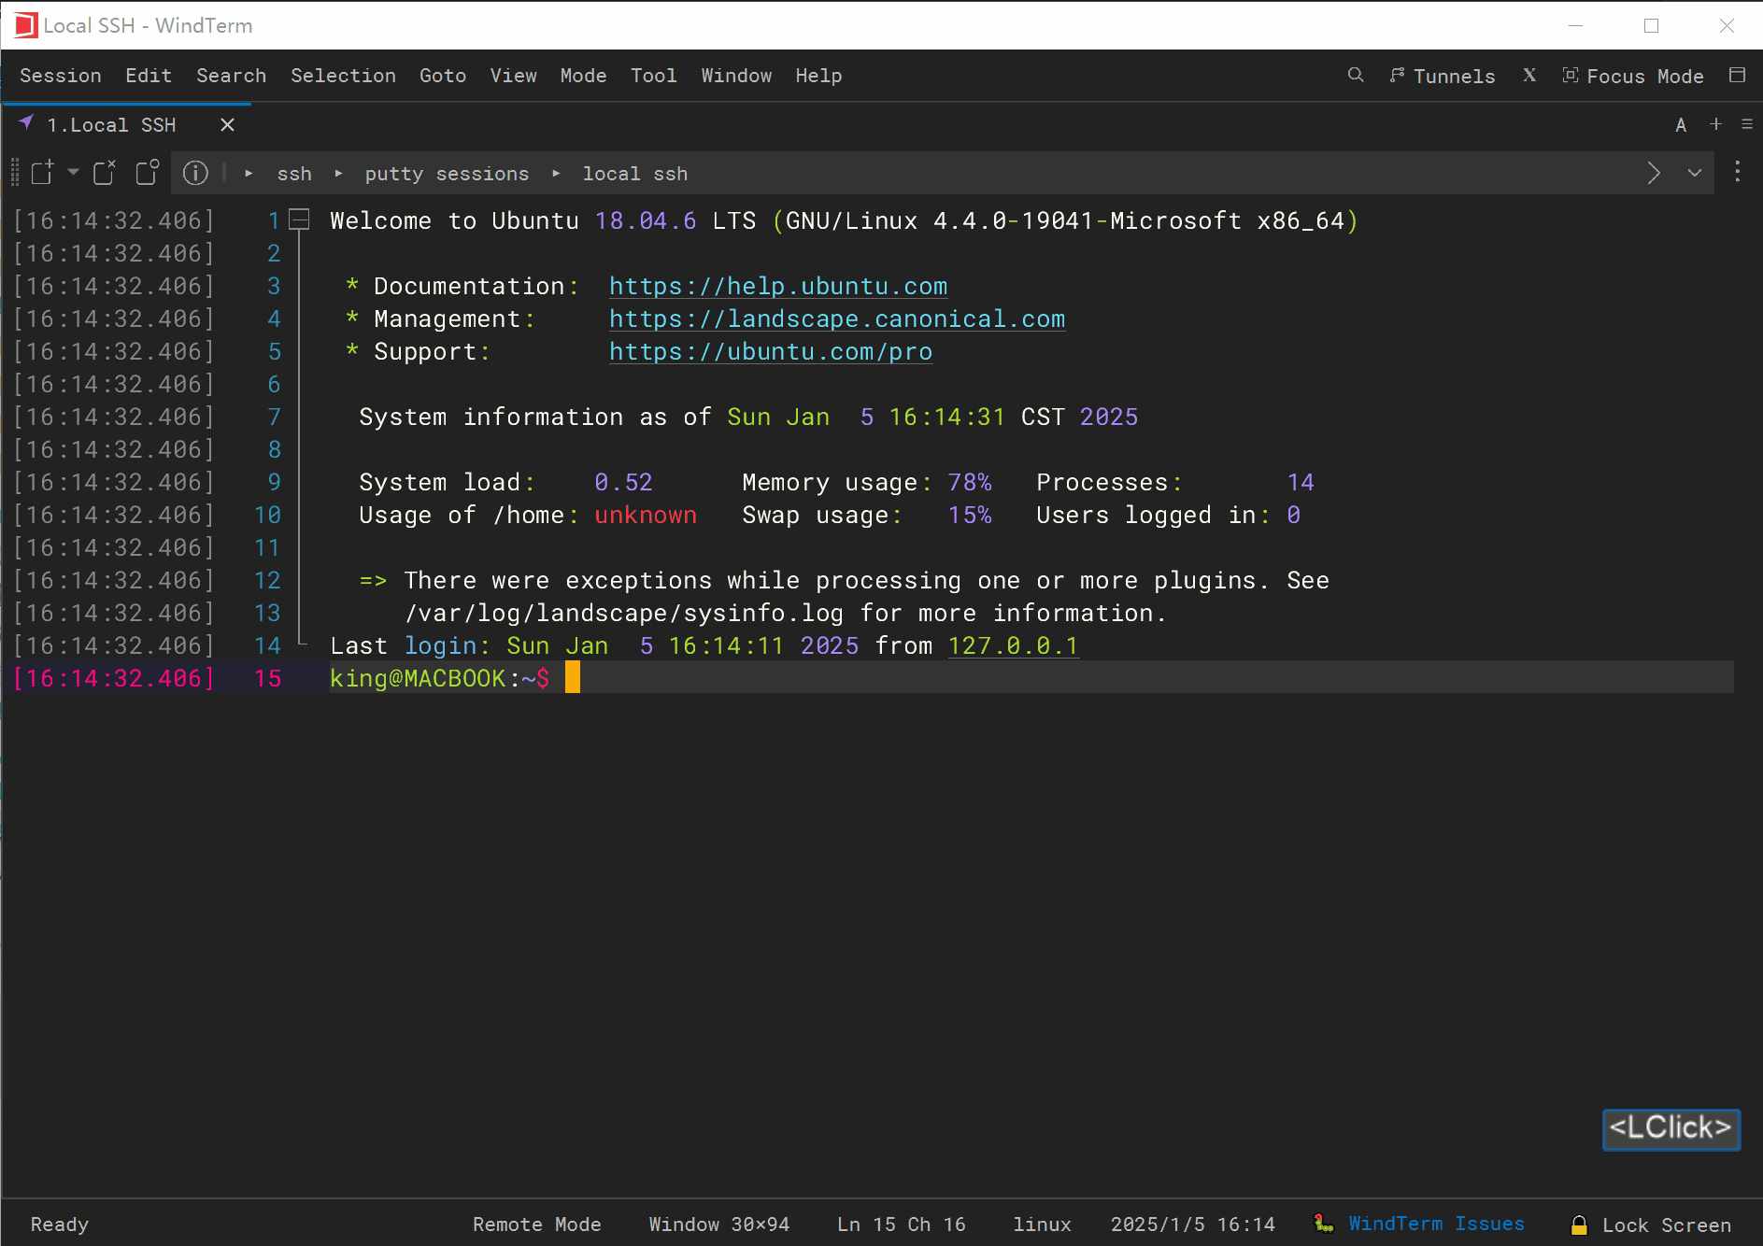Select the 1.Local SSH tab
Screen dimensions: 1763x1246
[x=111, y=125]
